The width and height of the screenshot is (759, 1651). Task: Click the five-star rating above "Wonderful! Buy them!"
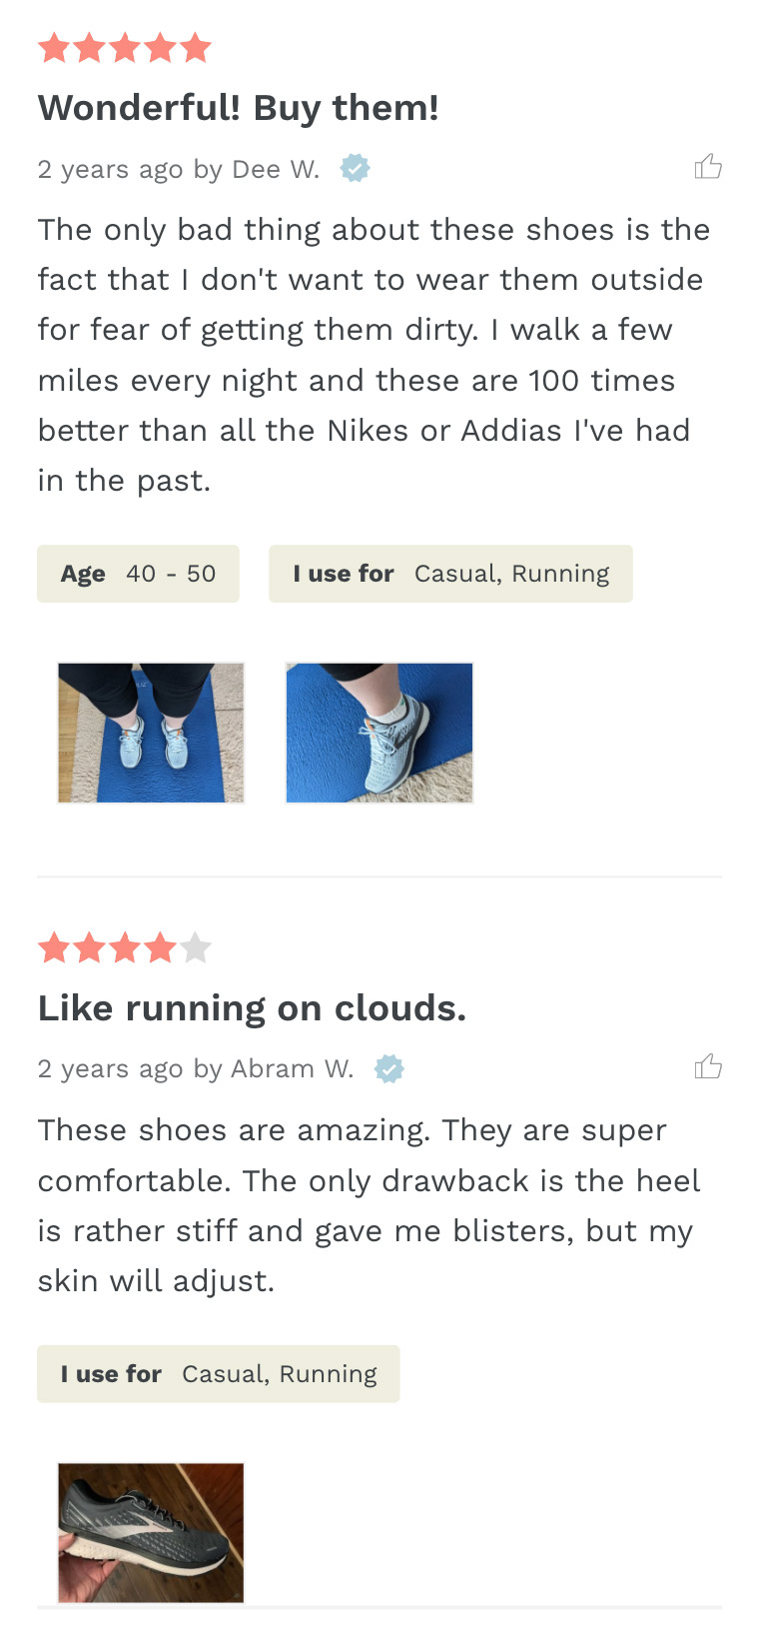tap(125, 48)
